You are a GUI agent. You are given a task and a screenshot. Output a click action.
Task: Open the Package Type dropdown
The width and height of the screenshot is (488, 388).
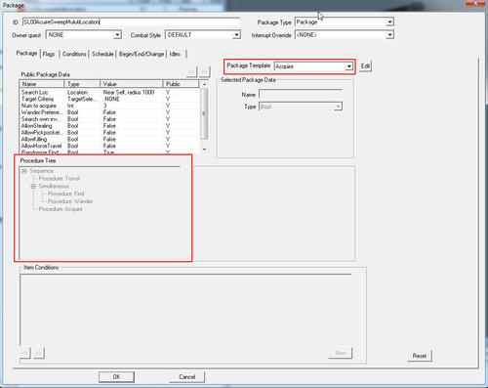(x=389, y=22)
